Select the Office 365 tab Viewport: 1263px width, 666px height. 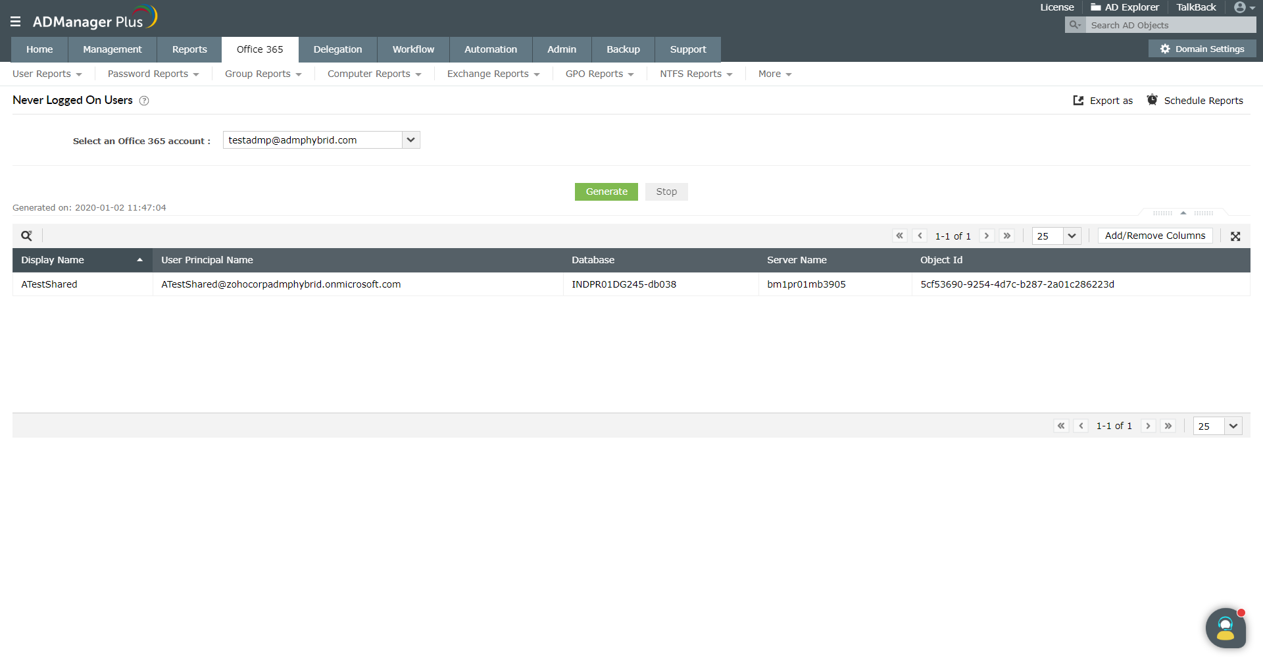pos(260,49)
